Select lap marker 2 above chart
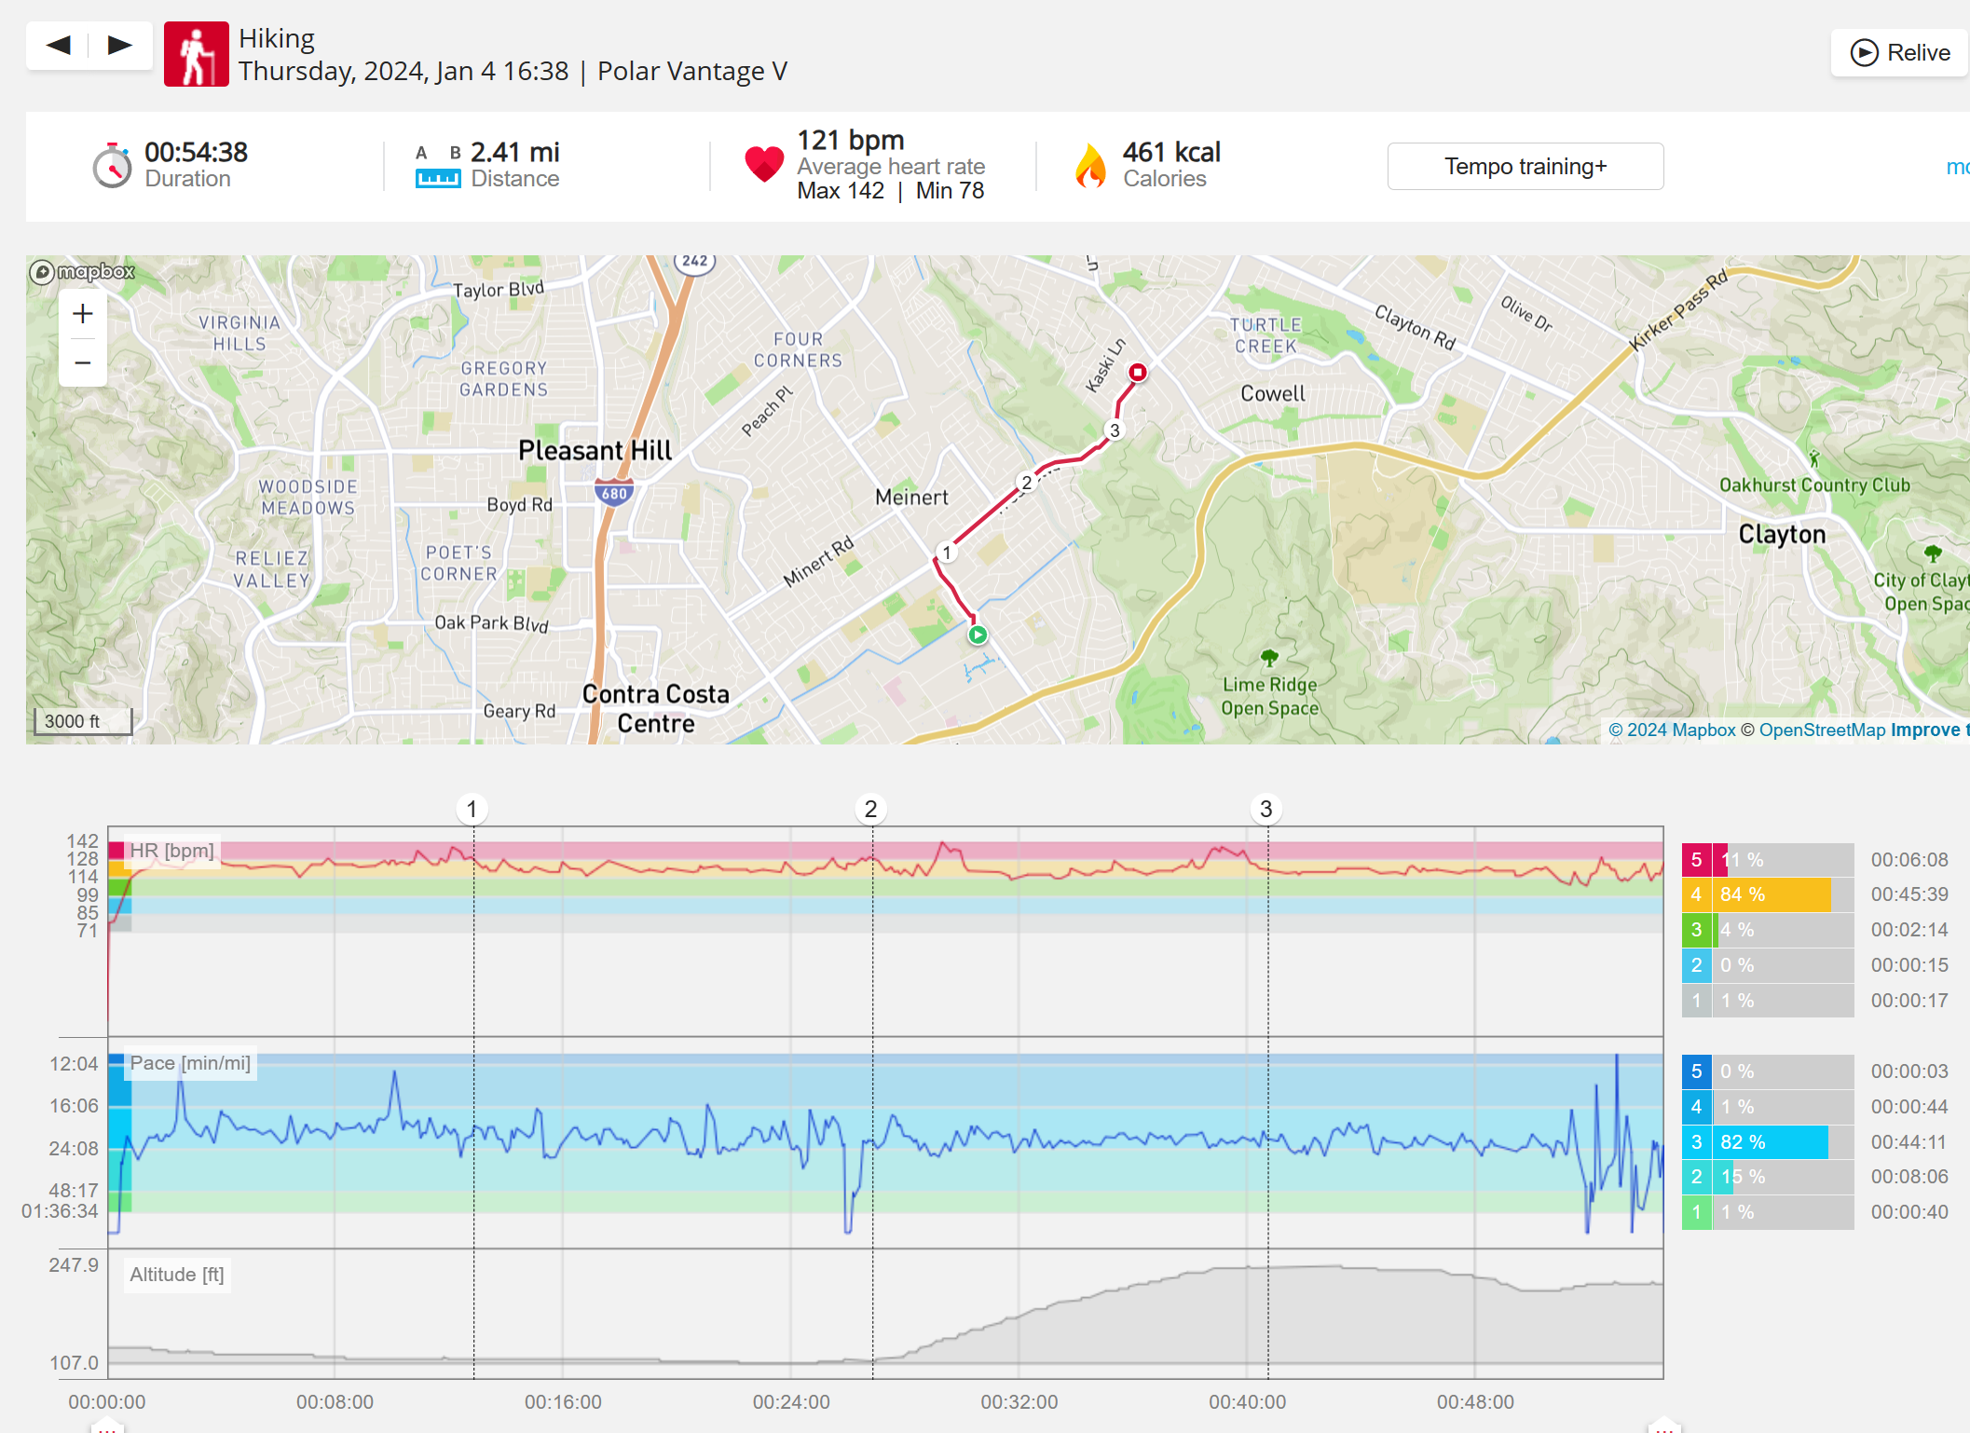 tap(870, 809)
